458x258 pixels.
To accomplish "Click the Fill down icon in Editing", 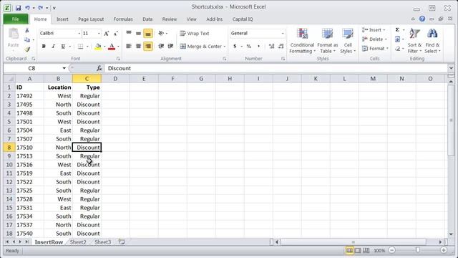I will [397, 39].
